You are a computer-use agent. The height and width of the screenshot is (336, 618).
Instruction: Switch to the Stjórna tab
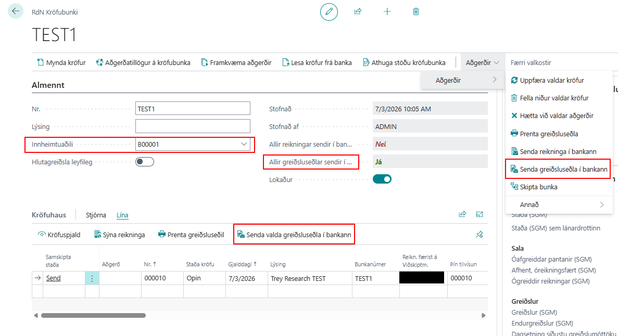point(96,215)
